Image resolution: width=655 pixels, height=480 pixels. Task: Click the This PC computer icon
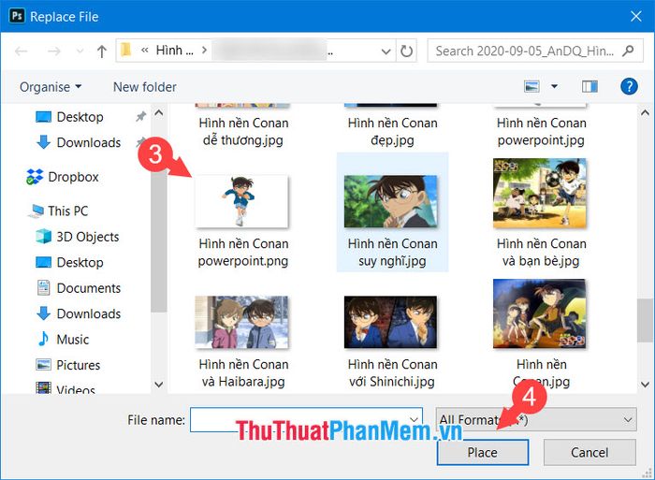pyautogui.click(x=36, y=211)
